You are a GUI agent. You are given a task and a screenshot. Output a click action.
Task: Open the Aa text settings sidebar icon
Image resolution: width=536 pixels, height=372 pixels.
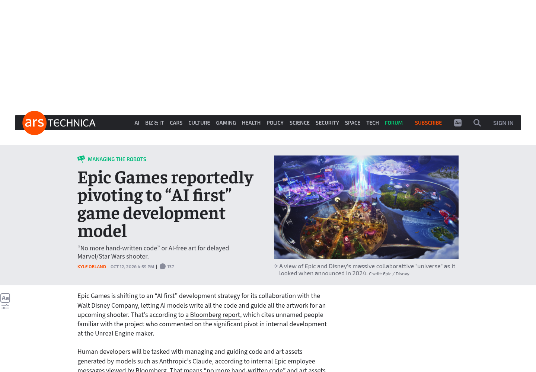click(5, 301)
